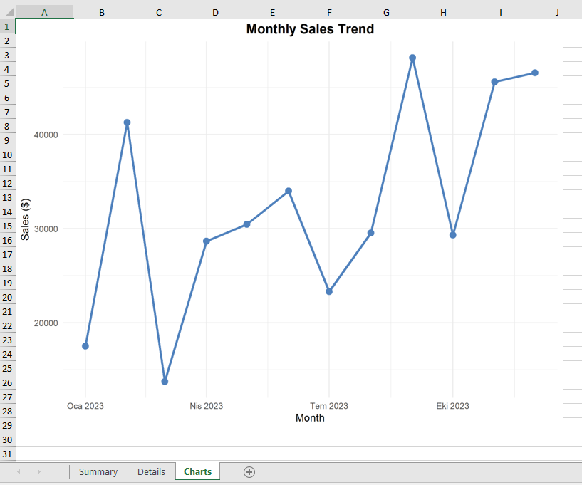Click the Month axis title
The width and height of the screenshot is (582, 485).
pos(310,418)
